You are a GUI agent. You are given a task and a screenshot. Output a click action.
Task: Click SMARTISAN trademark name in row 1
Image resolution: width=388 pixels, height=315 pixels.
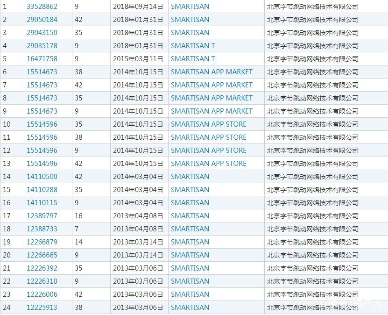tap(190, 7)
